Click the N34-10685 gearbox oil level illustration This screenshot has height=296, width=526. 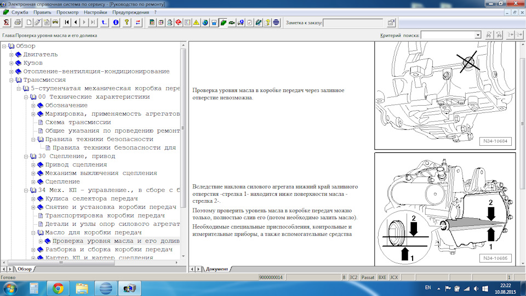point(445,209)
